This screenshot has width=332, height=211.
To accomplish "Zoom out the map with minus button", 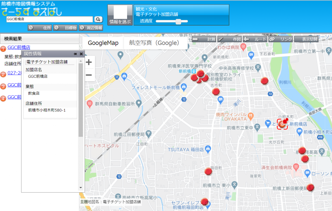I will [89, 75].
